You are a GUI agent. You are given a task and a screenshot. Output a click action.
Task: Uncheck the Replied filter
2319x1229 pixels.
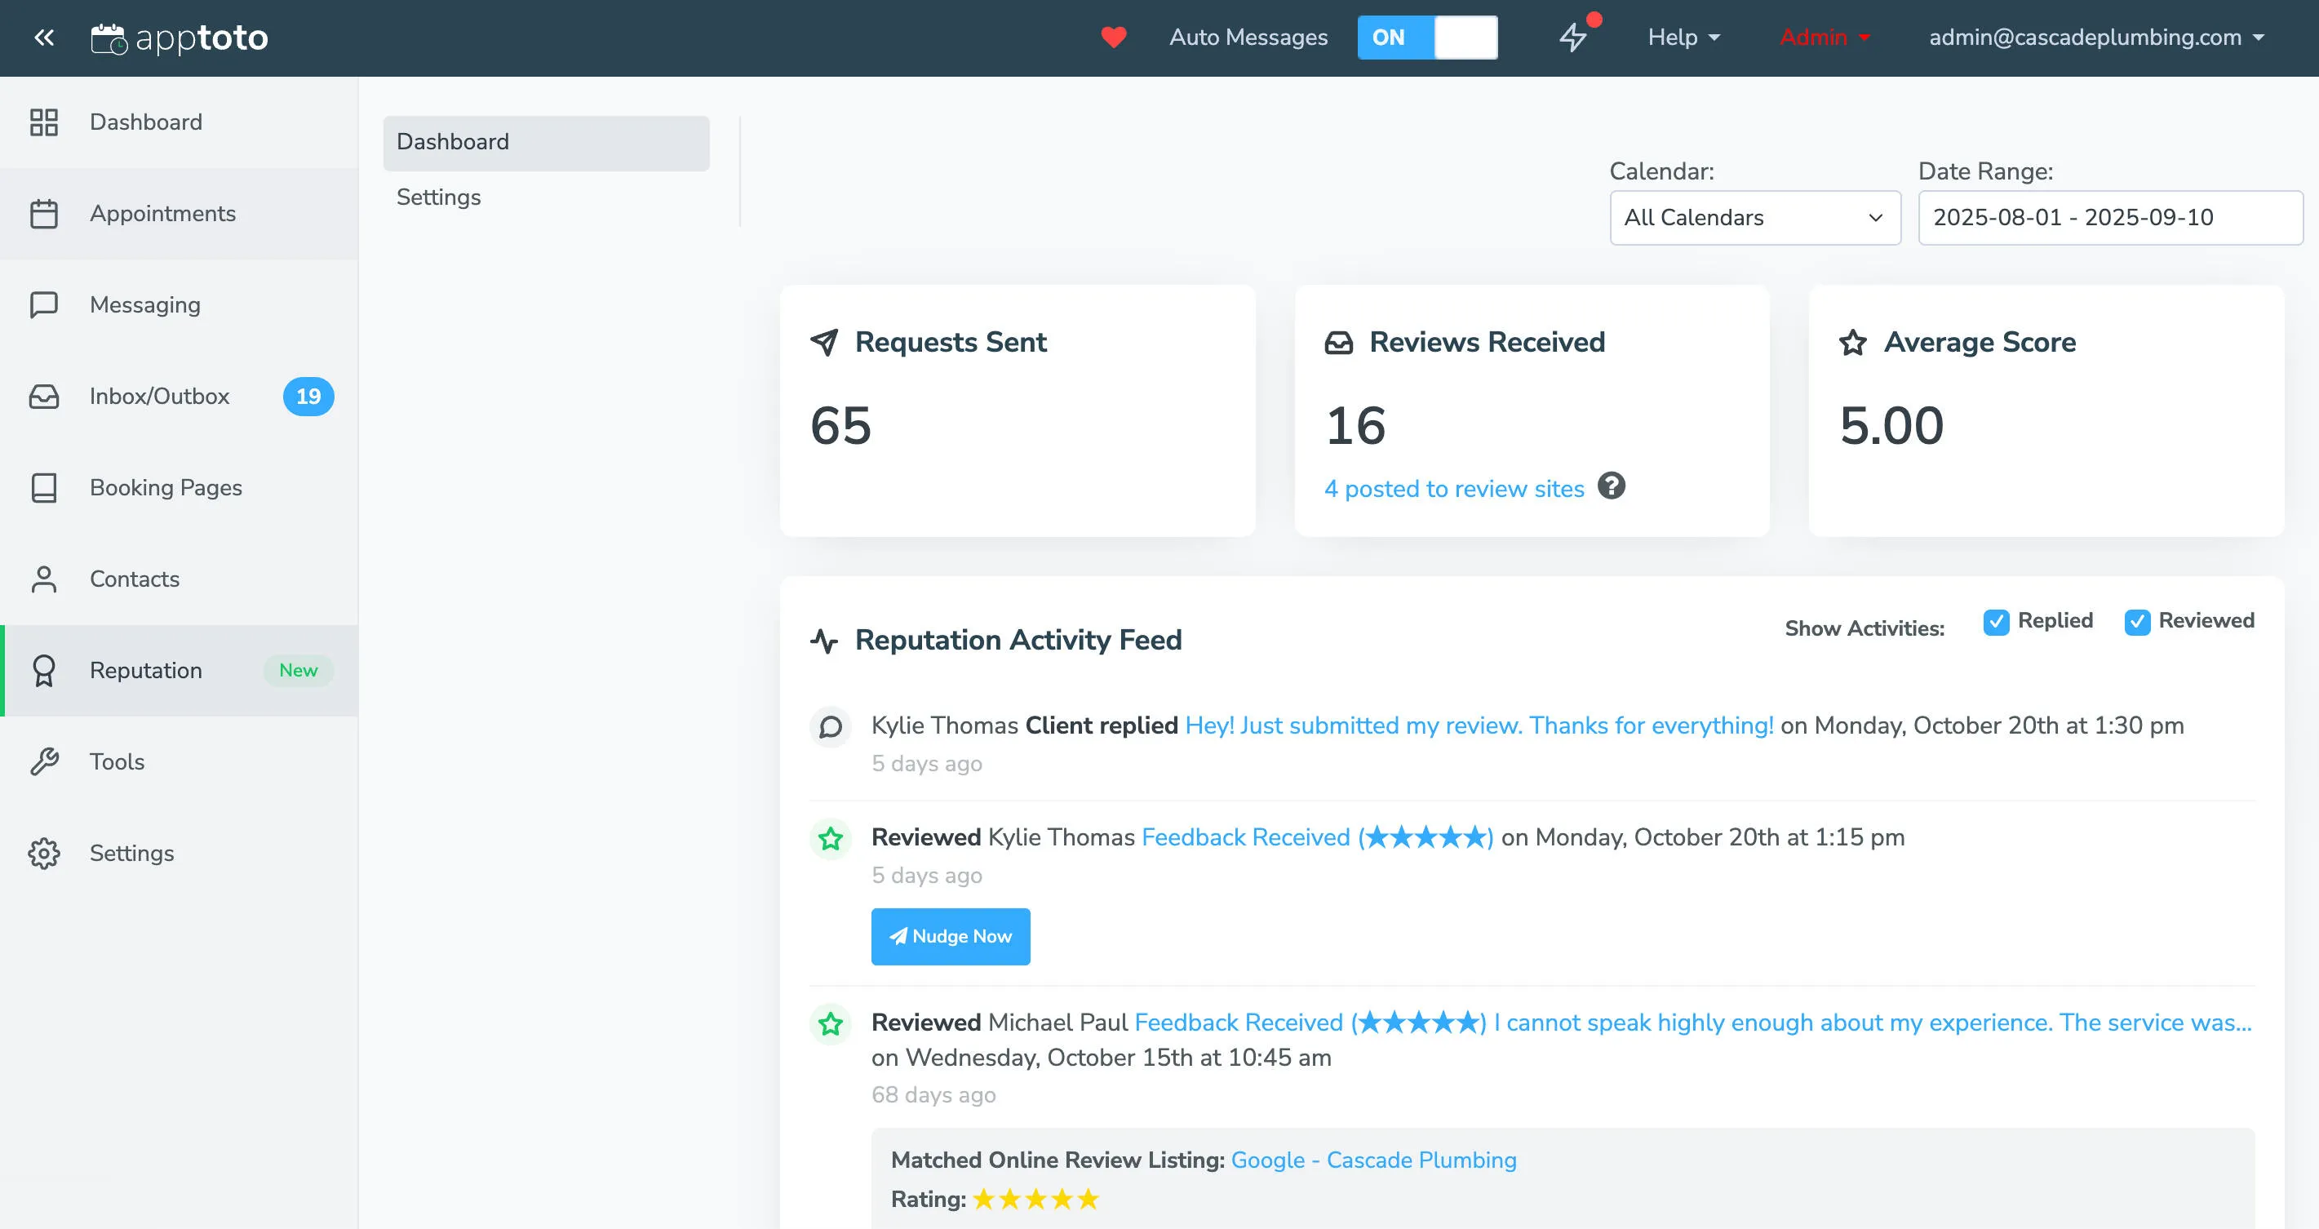point(1998,621)
